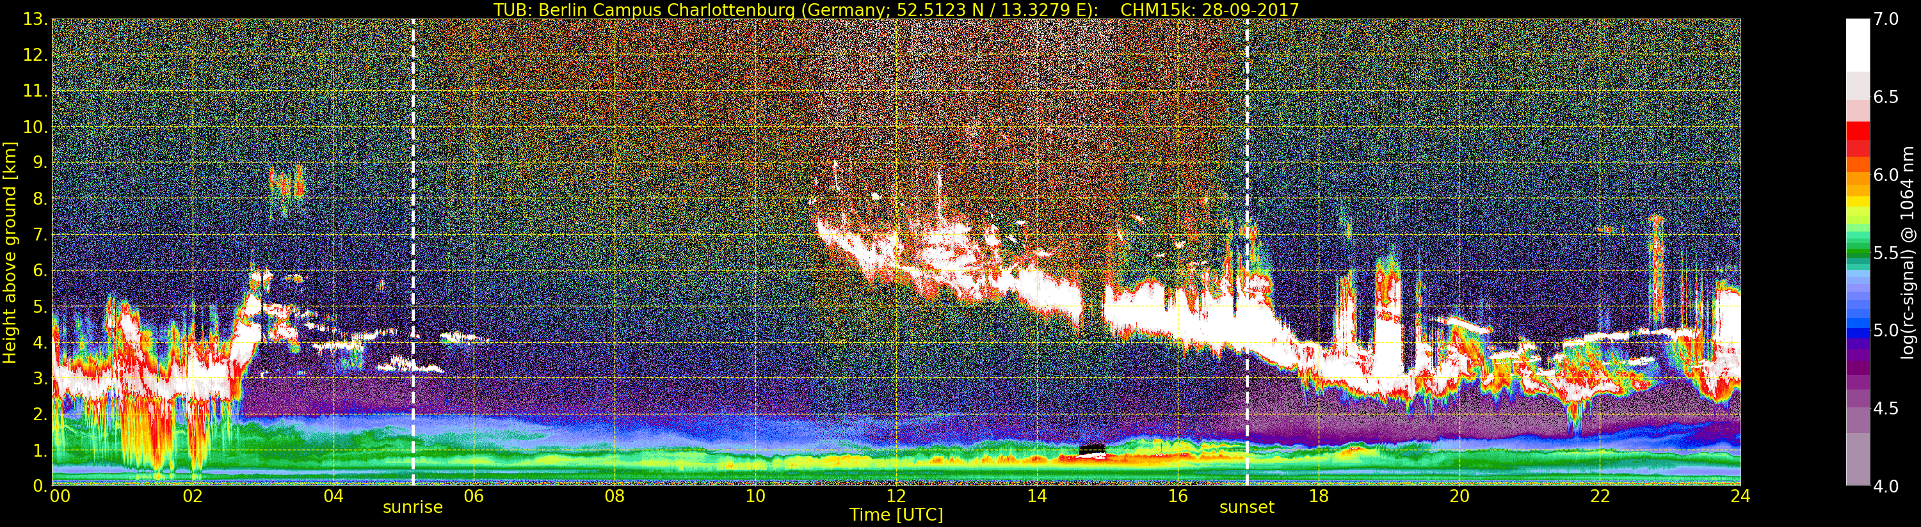Click the white dashed sunset marker line
Image resolution: width=1921 pixels, height=527 pixels.
point(1246,252)
